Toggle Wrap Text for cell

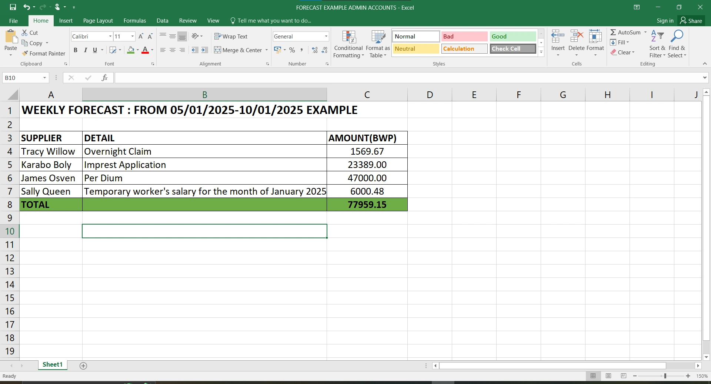[x=231, y=36]
